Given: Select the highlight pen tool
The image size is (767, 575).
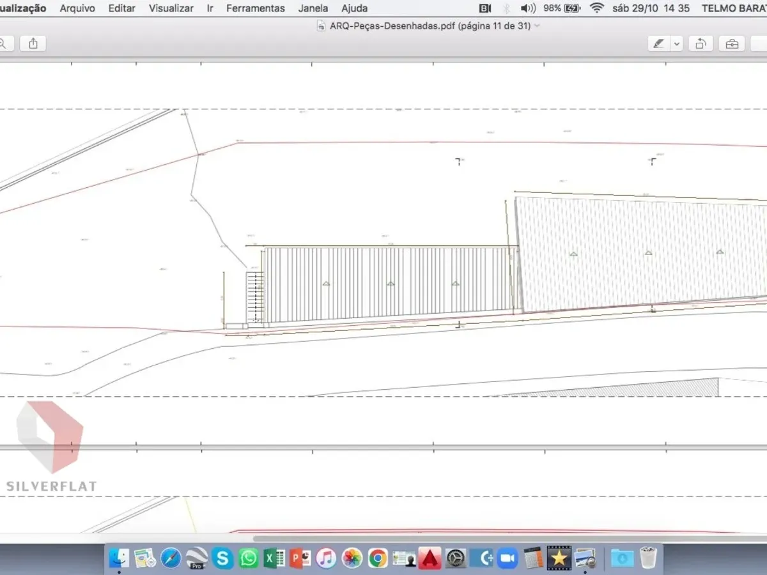Looking at the screenshot, I should [658, 43].
